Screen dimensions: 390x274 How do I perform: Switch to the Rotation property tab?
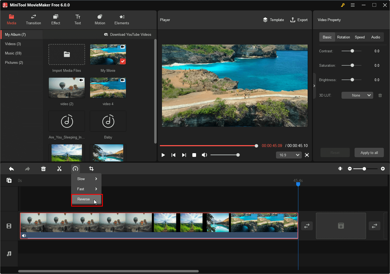pos(343,37)
